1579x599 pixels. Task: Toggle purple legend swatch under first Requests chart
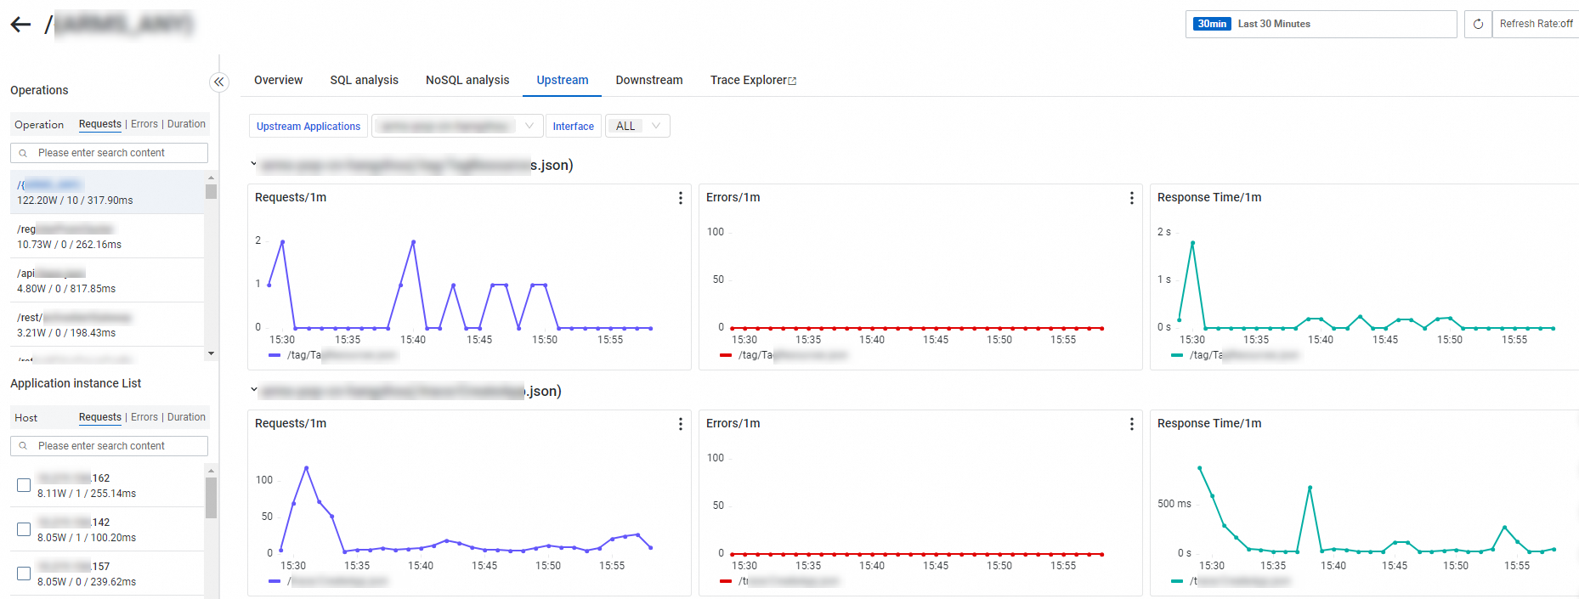coord(274,355)
